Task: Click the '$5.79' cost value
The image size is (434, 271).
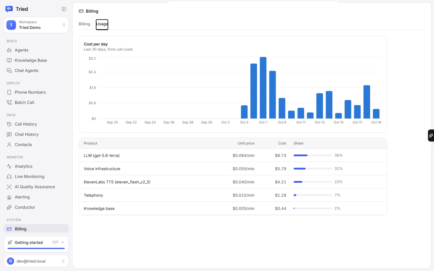Action: coord(281,169)
